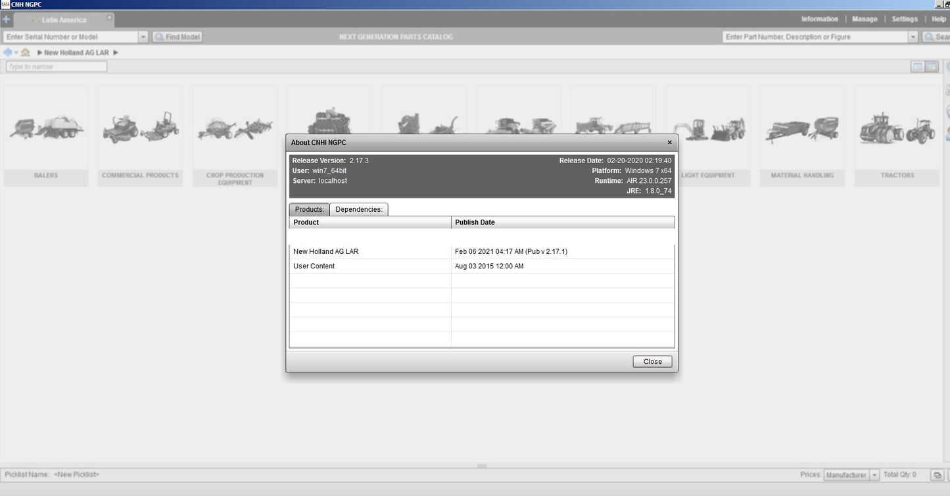The height and width of the screenshot is (496, 950).
Task: Switch to list view layout icon
Action: [x=917, y=66]
